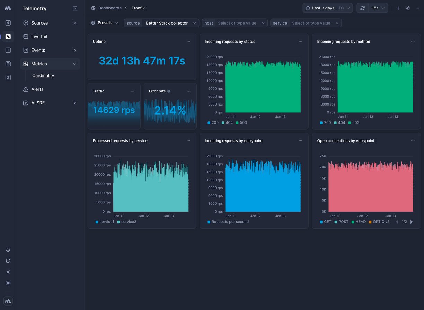Click the Better Stack logo at the top left
The image size is (424, 310).
8,8
